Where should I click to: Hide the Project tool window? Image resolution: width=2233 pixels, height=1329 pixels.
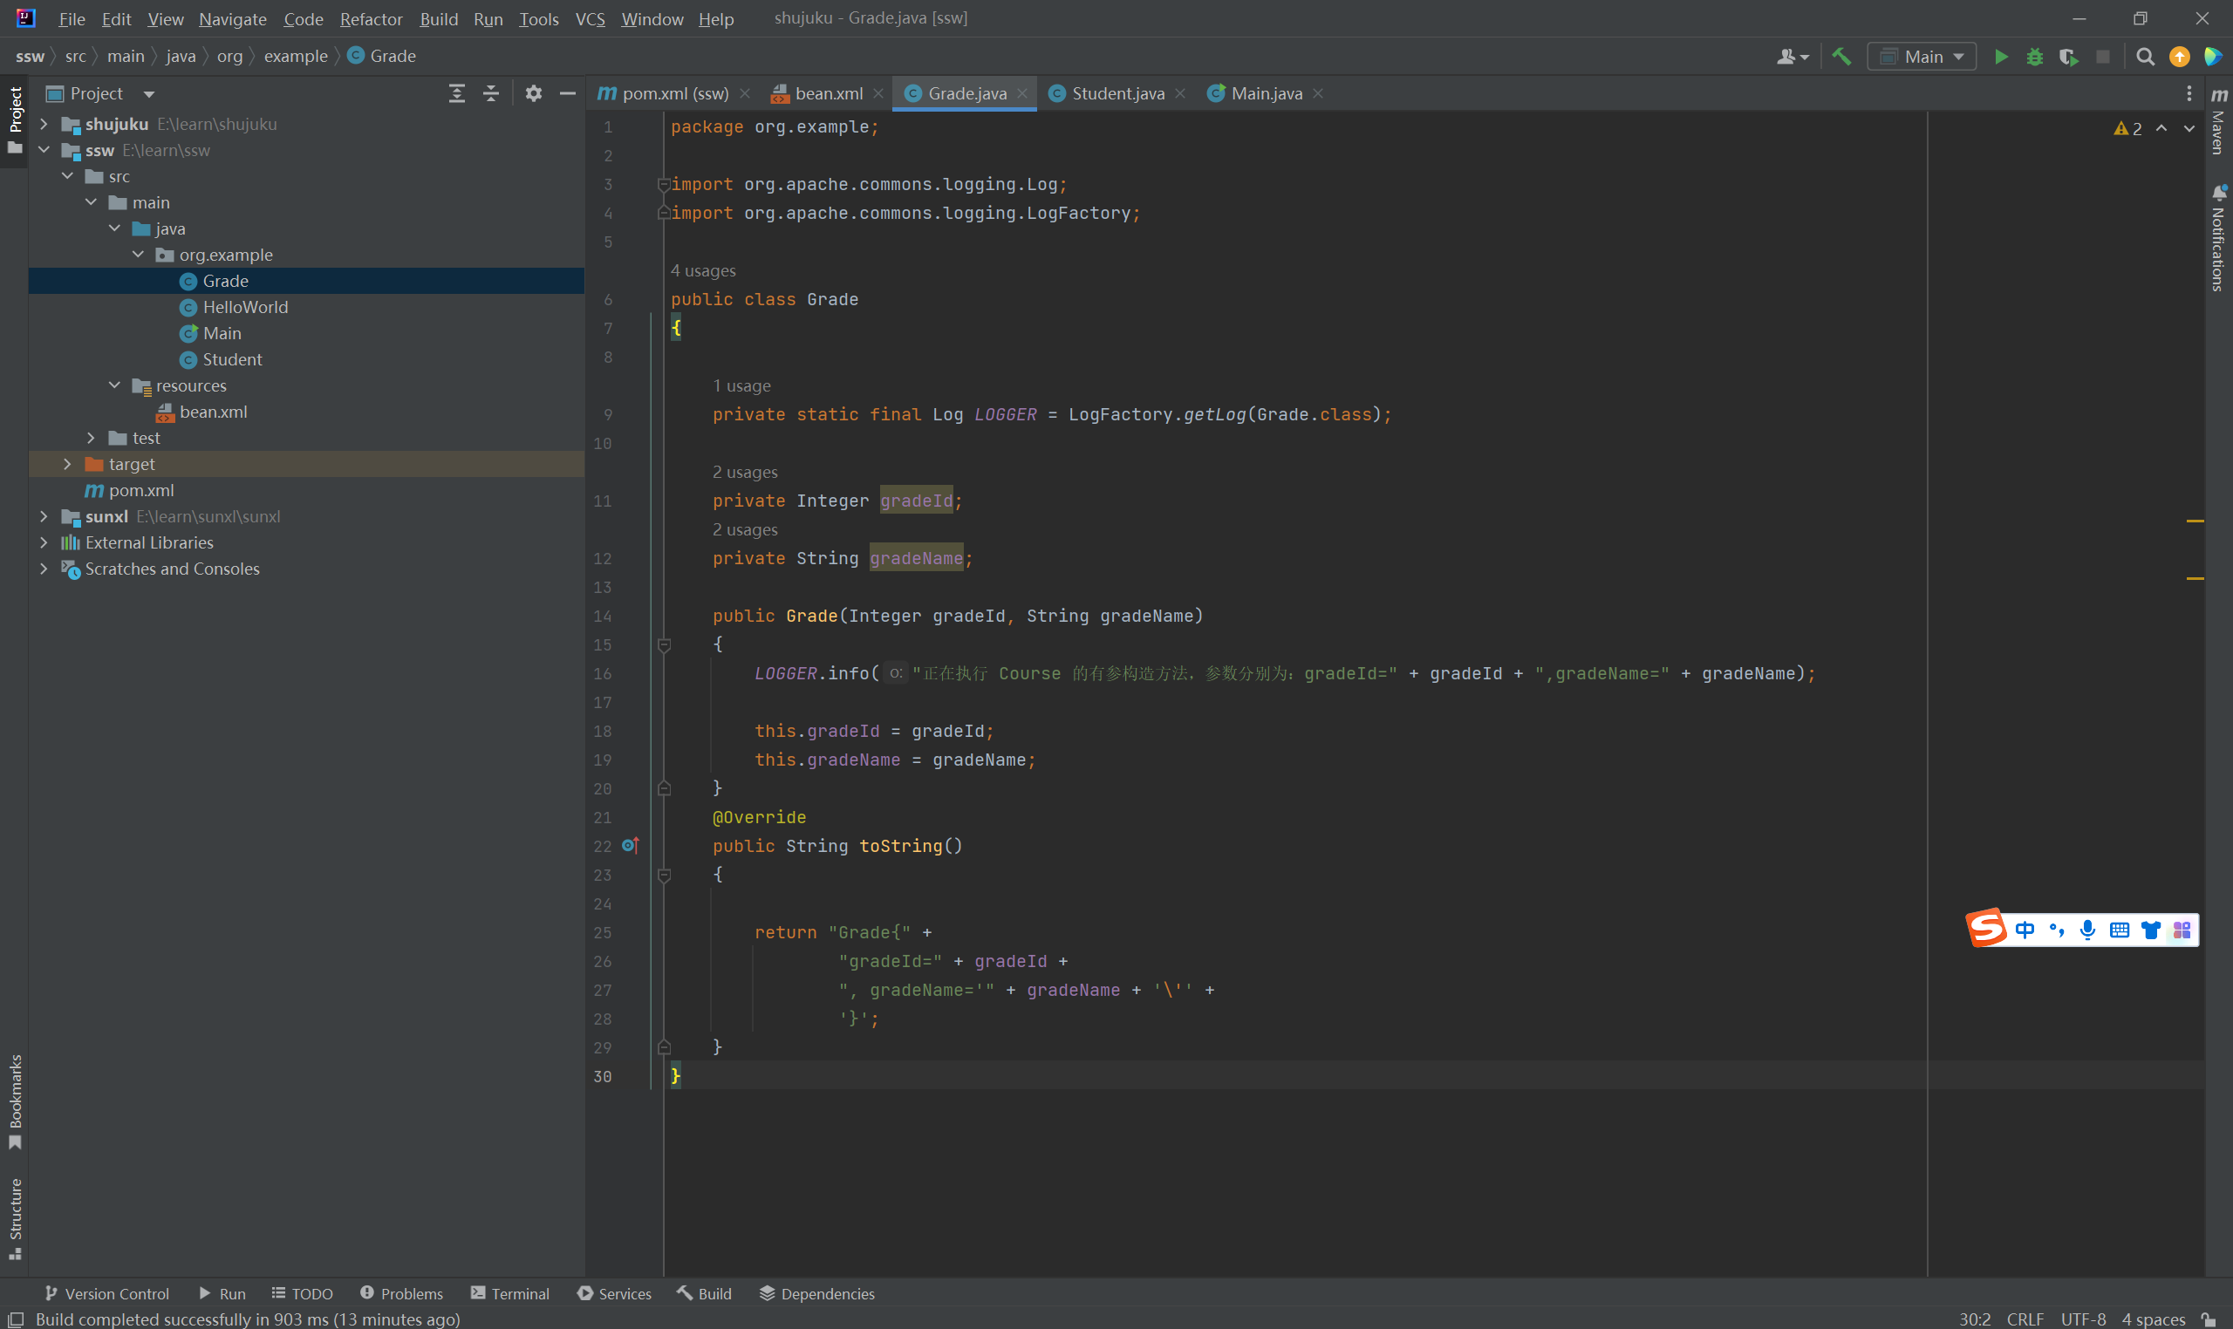[567, 93]
